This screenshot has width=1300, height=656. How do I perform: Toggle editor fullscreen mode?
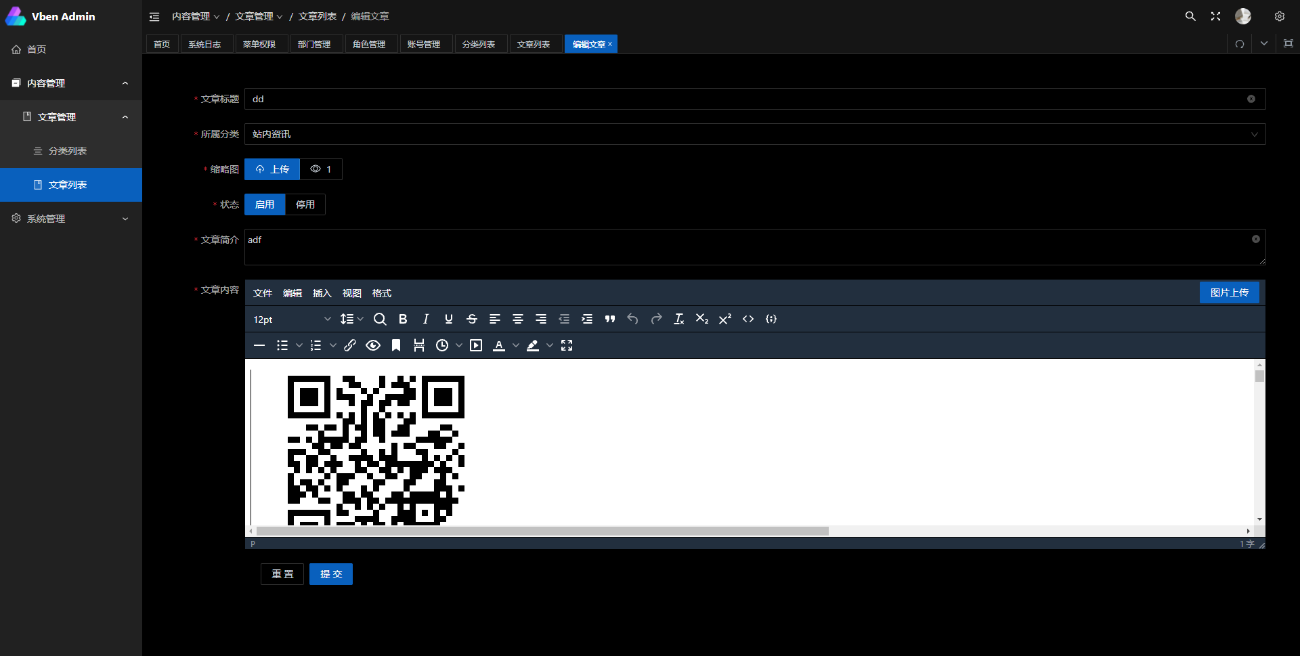click(567, 345)
